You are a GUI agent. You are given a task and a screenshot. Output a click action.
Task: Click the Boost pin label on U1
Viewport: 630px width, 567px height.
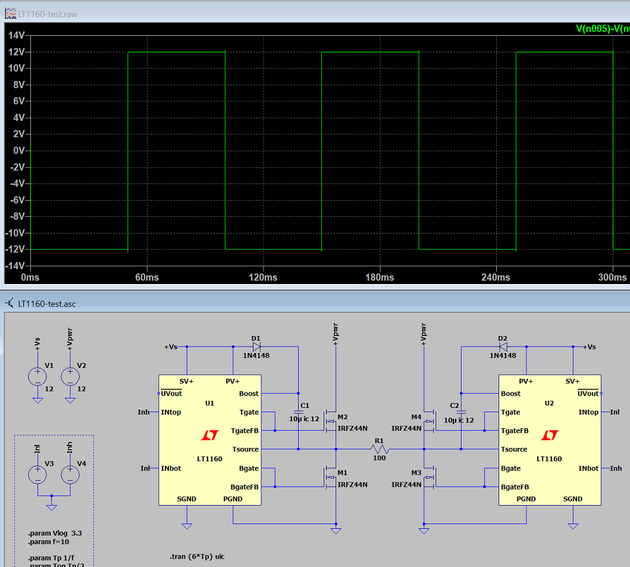[x=249, y=394]
